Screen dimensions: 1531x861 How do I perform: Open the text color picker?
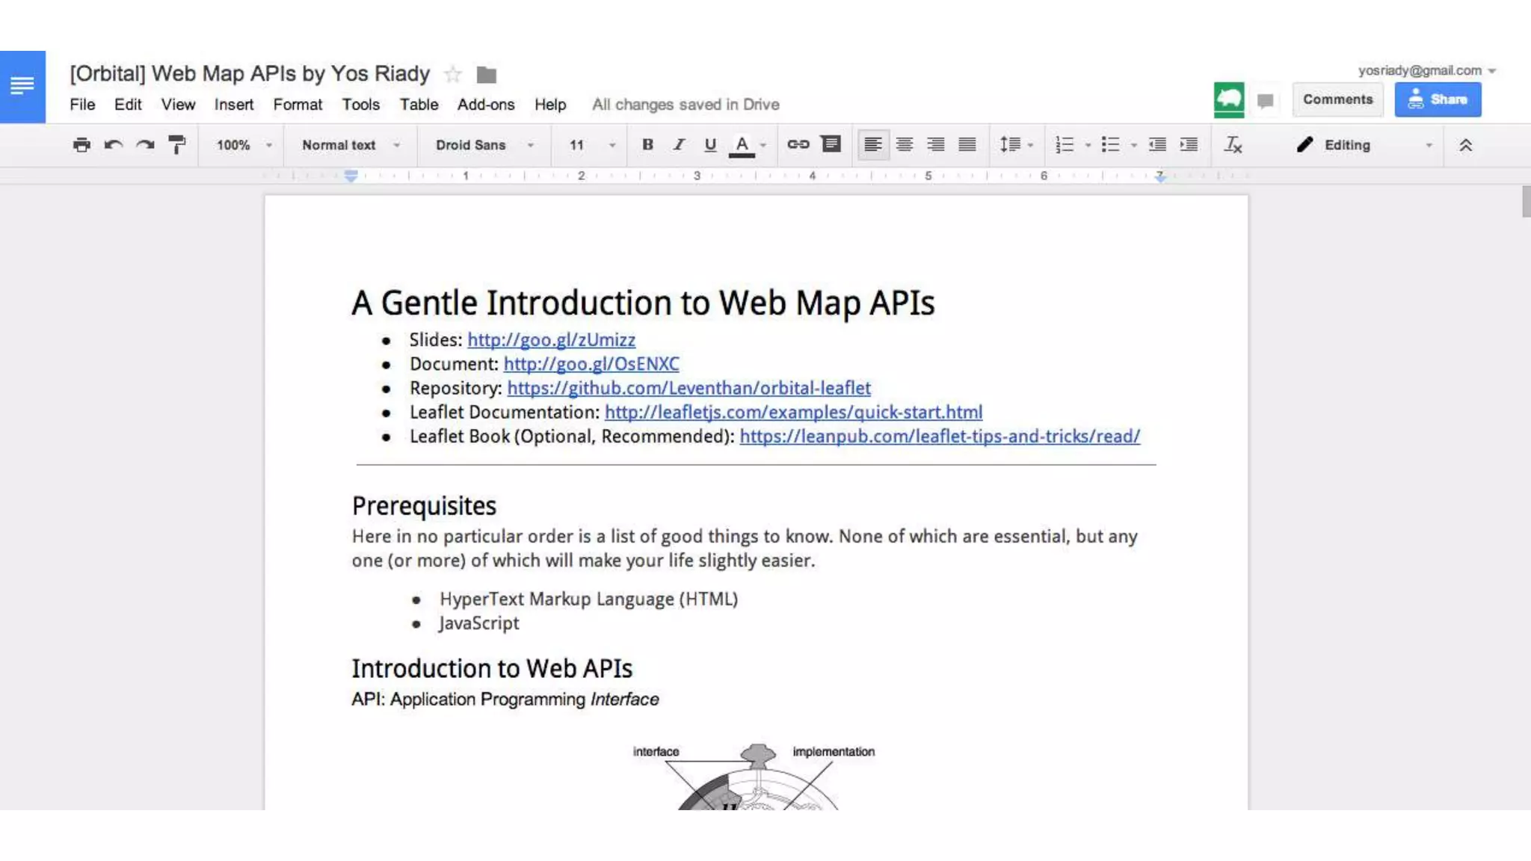742,145
